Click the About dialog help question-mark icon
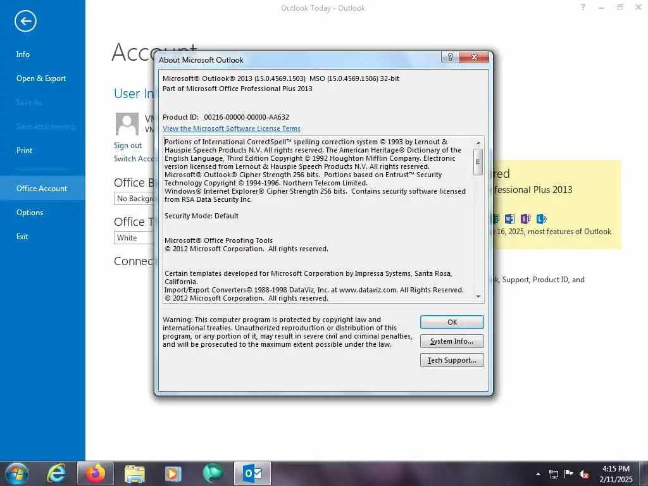This screenshot has height=486, width=648. click(x=450, y=57)
